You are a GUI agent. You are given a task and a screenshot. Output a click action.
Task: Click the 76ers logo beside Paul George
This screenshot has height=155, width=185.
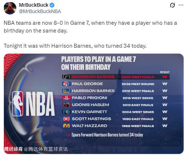[x=66, y=84]
